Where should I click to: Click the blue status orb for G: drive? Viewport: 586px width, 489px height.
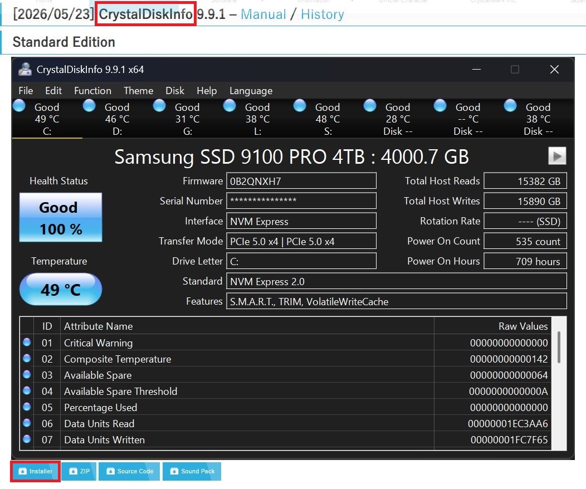pyautogui.click(x=159, y=106)
